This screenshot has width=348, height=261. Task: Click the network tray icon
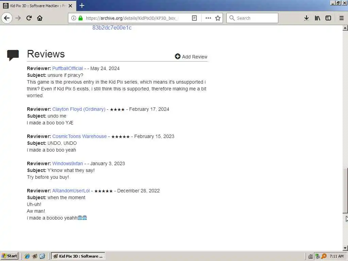point(317,256)
